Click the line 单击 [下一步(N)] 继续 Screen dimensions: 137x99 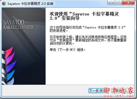coord(67,50)
